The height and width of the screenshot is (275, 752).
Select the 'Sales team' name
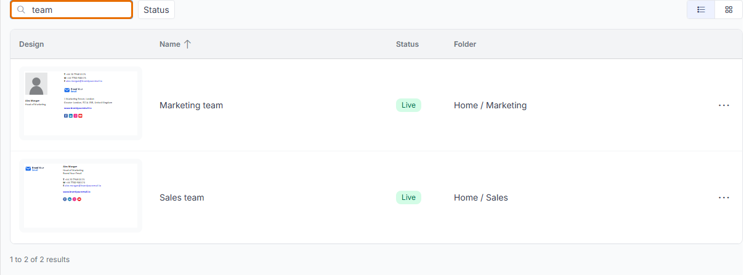pos(182,197)
